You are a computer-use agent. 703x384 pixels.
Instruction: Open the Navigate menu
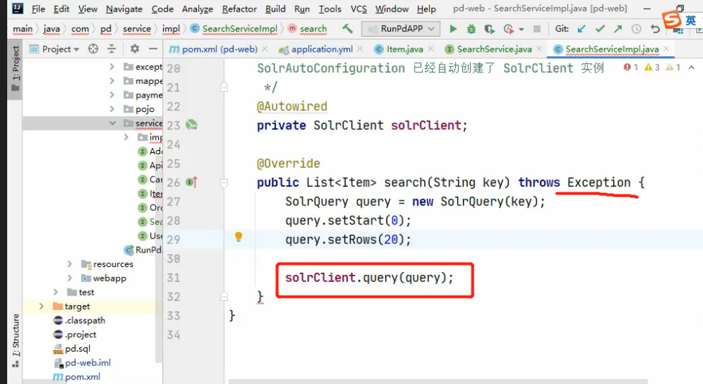click(x=124, y=9)
